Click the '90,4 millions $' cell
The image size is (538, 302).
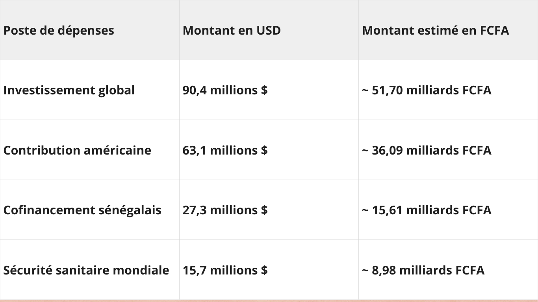pos(225,90)
